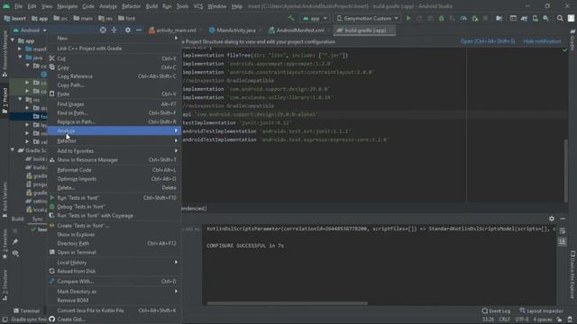
Task: Collapse the java folder arrow
Action: [x=20, y=58]
